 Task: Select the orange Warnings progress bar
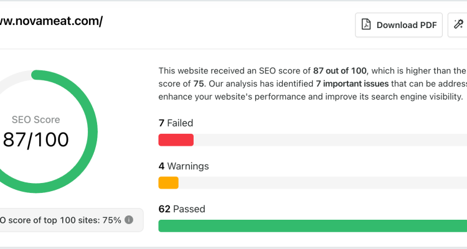169,182
